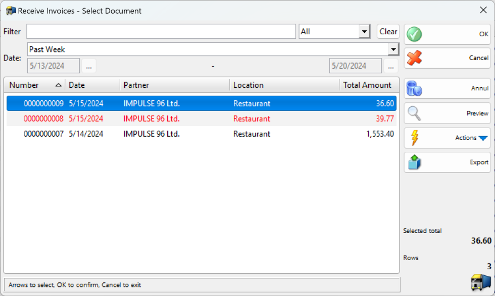Image resolution: width=495 pixels, height=296 pixels.
Task: Click the 5/20/2024 end date field
Action: point(356,66)
